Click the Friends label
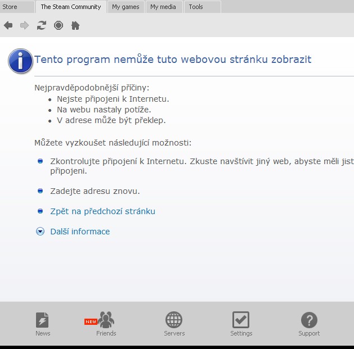The height and width of the screenshot is (349, 354). (106, 333)
